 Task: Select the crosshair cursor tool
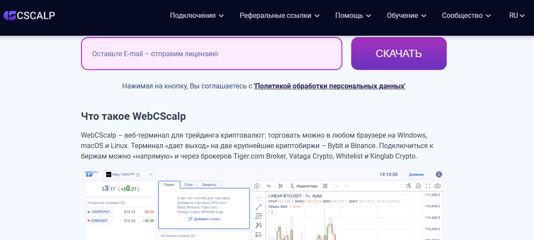[258, 197]
